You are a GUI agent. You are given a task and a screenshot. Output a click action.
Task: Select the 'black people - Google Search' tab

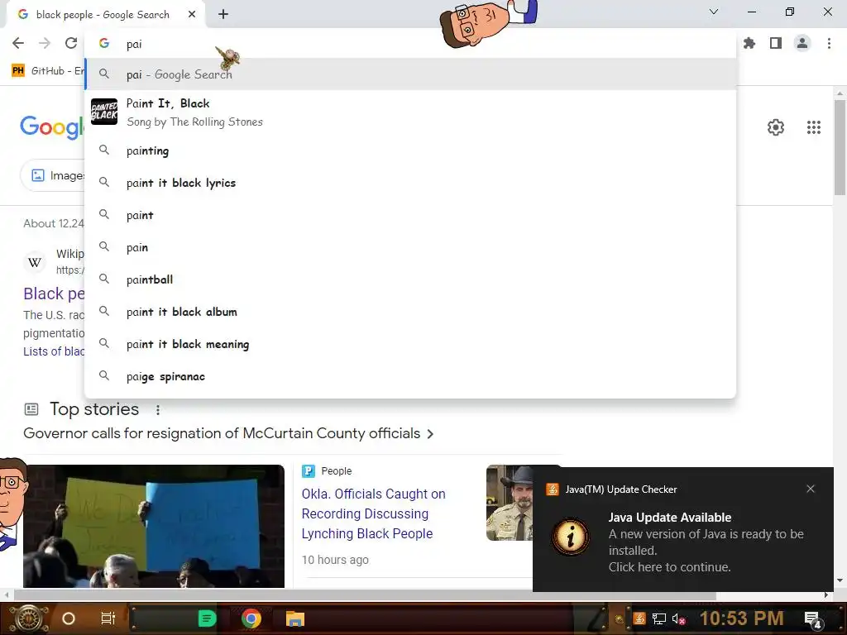point(103,15)
